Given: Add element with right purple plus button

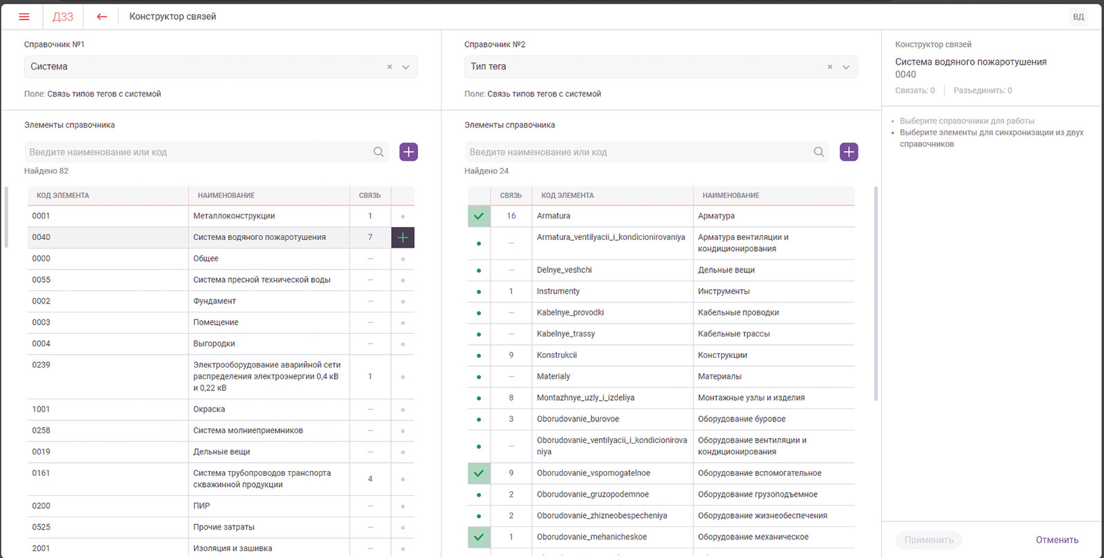Looking at the screenshot, I should click(849, 152).
